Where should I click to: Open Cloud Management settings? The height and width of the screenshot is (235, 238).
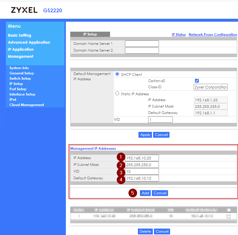point(27,105)
